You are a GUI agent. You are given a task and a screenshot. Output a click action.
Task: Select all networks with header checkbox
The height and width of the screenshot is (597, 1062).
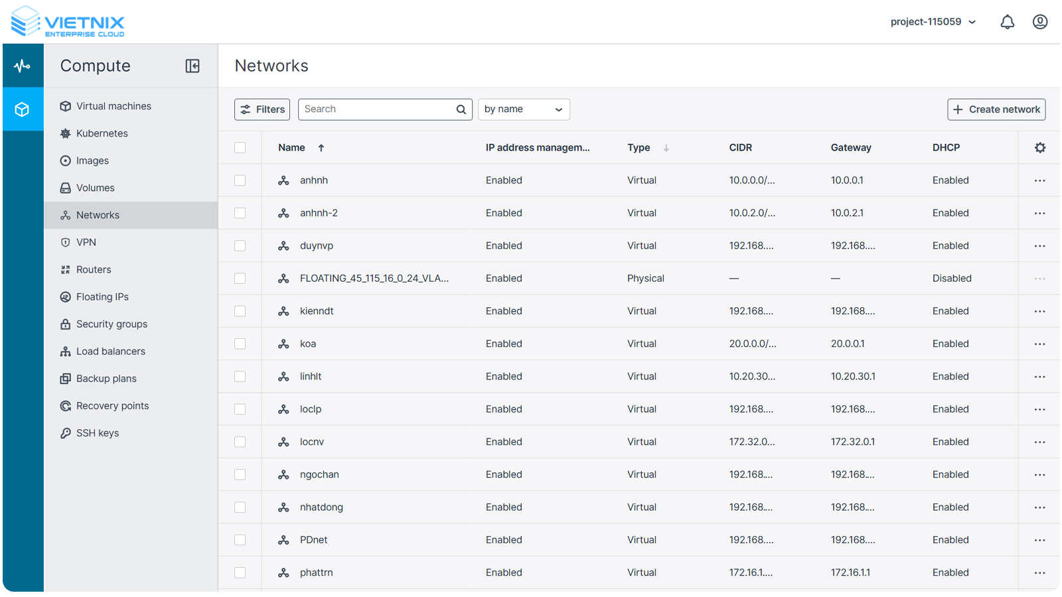tap(240, 148)
